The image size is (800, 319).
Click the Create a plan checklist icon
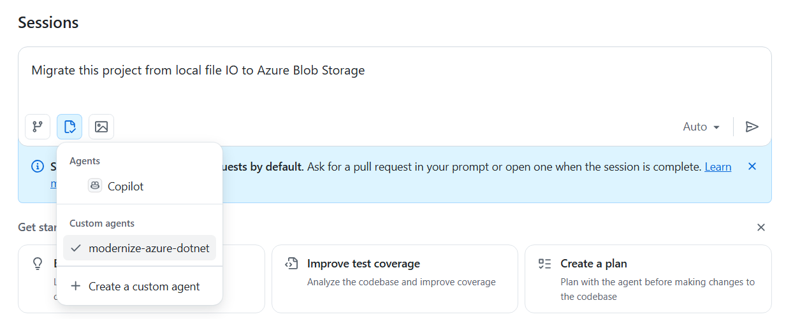(x=544, y=264)
